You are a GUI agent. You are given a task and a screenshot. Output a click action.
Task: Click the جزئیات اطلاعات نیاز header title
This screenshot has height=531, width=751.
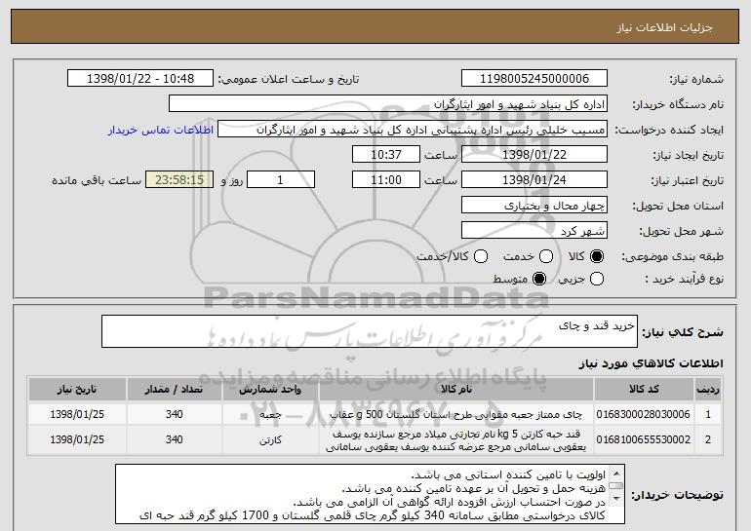click(x=664, y=27)
